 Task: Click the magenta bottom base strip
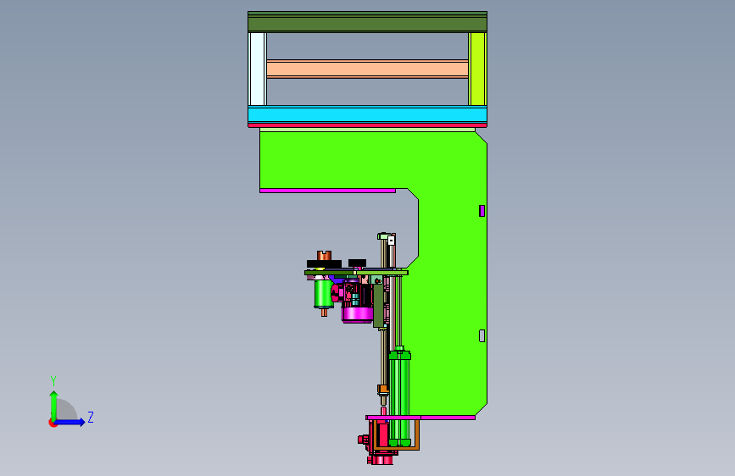420,418
